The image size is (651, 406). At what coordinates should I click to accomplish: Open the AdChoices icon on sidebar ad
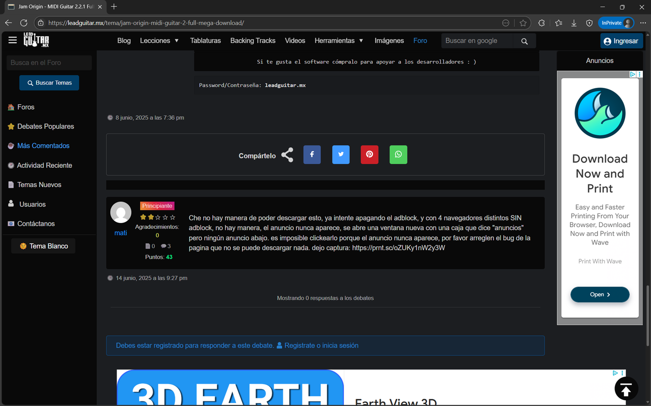point(633,74)
